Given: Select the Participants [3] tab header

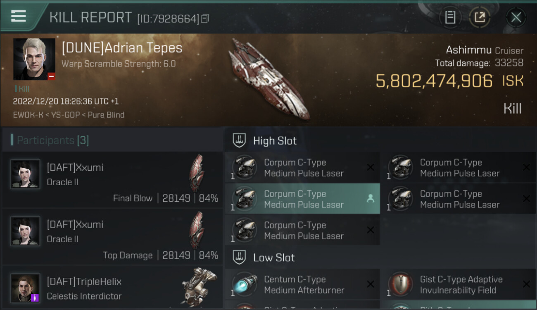Looking at the screenshot, I should click(52, 141).
